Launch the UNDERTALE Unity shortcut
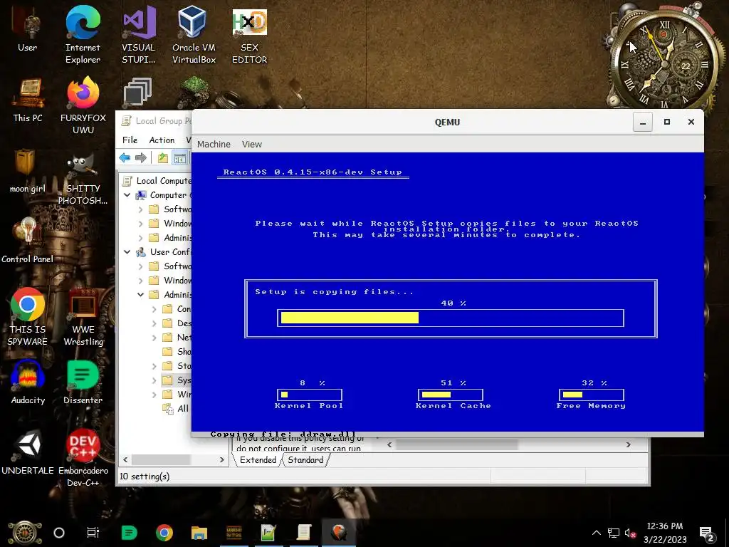The height and width of the screenshot is (547, 729). point(28,452)
